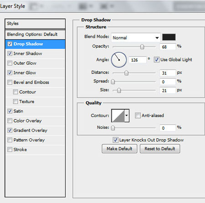Open the Contour picker dropdown arrow
This screenshot has height=203, width=205.
[127, 116]
